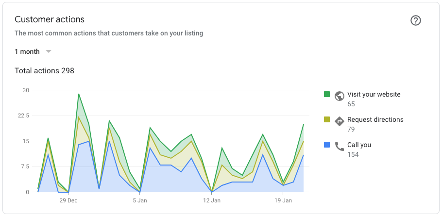Click the 15 y-axis value
This screenshot has width=442, height=216.
pos(26,141)
